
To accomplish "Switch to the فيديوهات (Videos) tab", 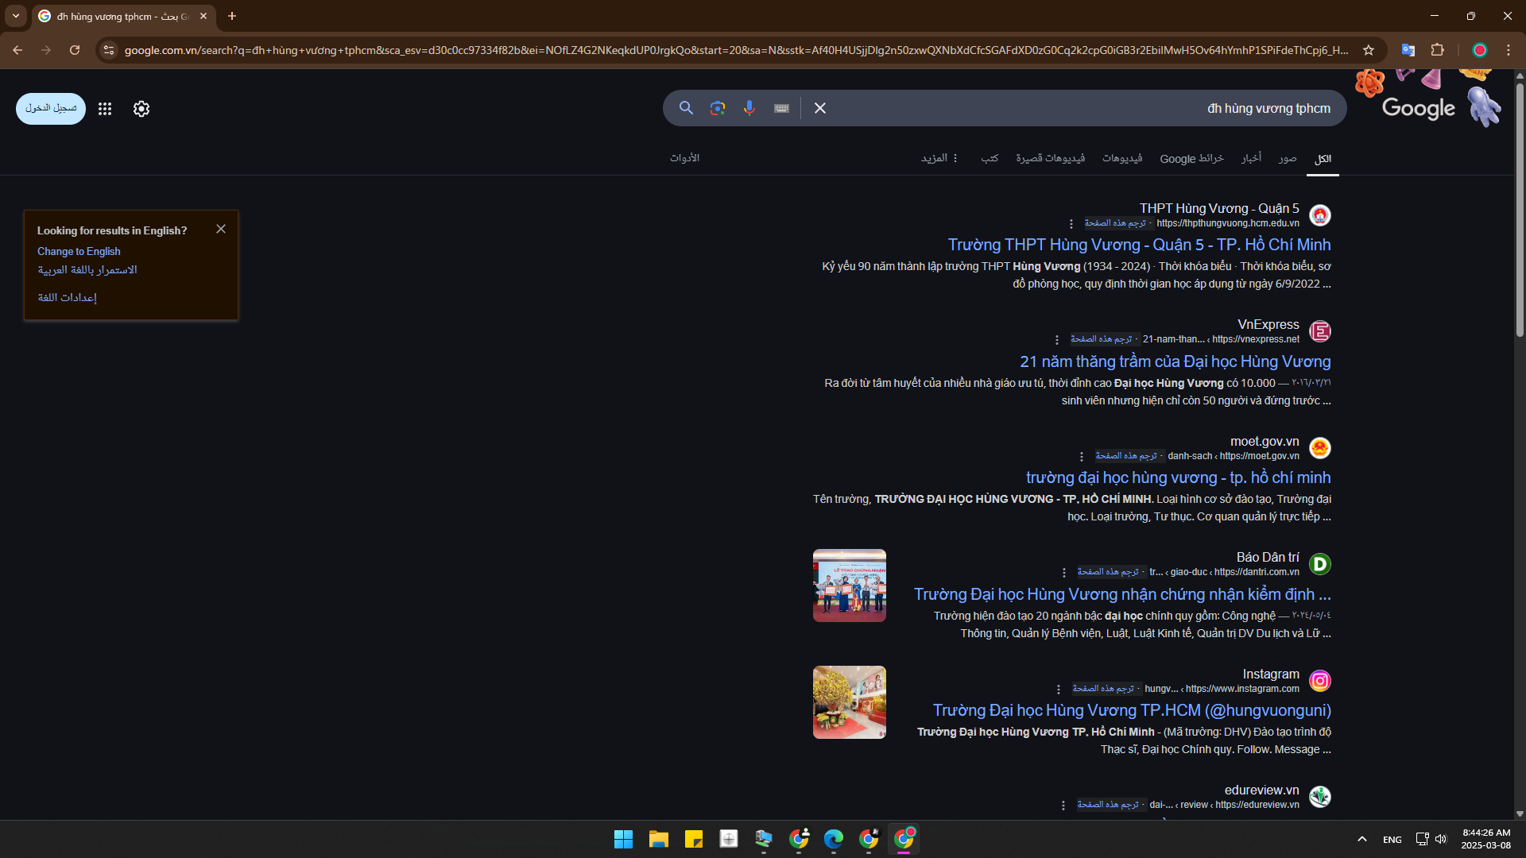I will [1122, 158].
